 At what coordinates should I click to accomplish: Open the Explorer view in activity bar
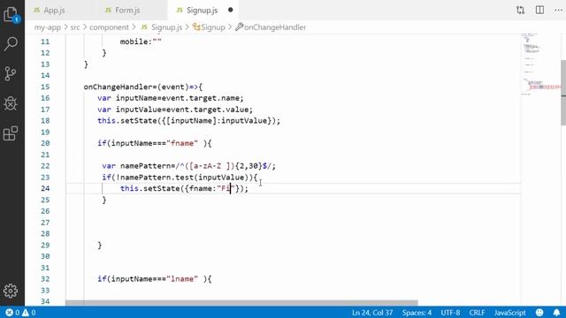point(11,15)
